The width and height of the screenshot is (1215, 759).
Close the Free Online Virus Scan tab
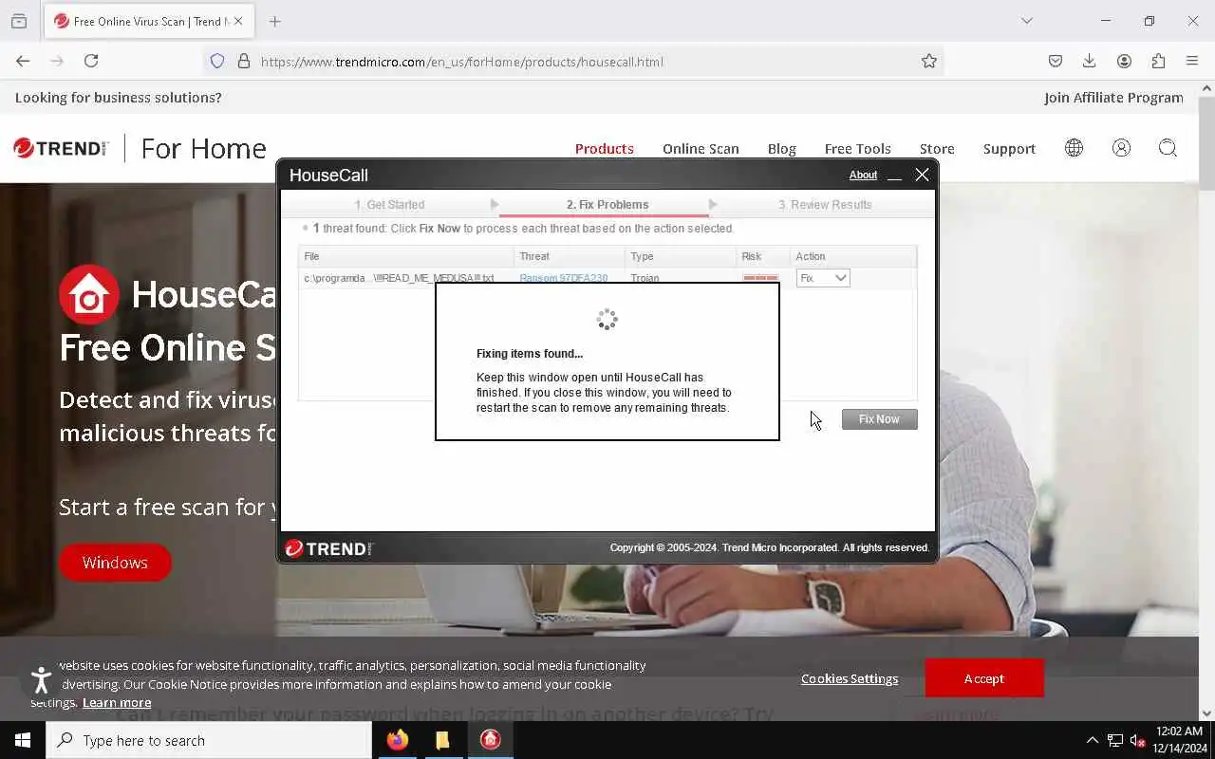[x=237, y=21]
